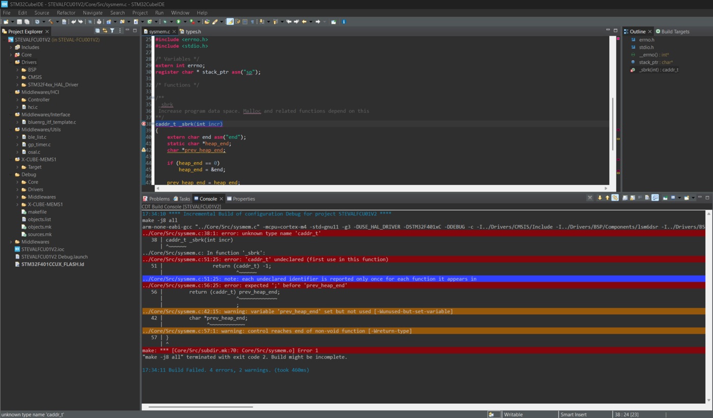The image size is (713, 418).
Task: Expand the Drivers folder
Action: coord(11,62)
